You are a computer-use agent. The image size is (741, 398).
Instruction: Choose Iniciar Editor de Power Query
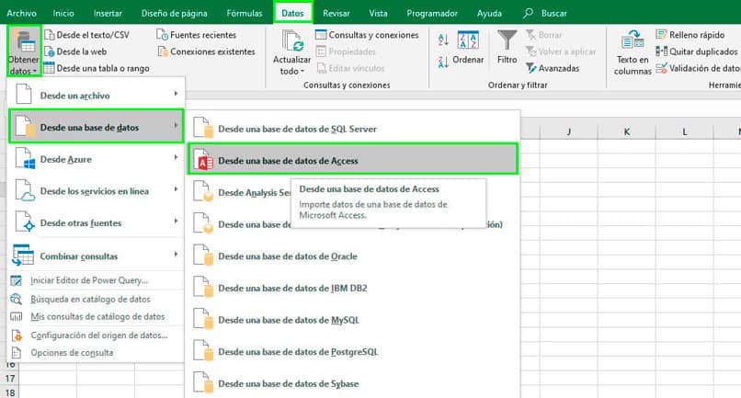pyautogui.click(x=97, y=280)
